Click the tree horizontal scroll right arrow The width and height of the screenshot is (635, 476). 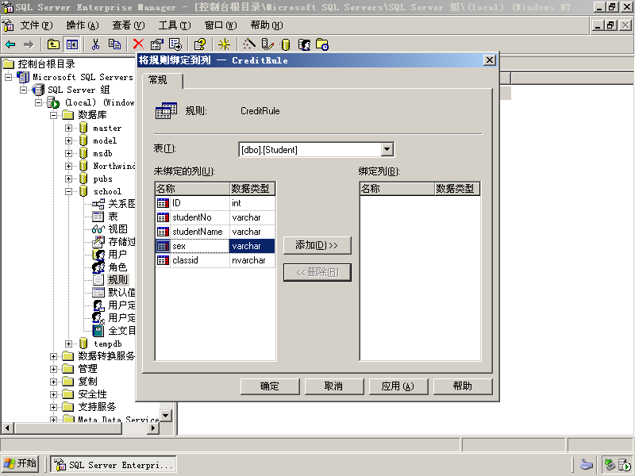(x=153, y=428)
